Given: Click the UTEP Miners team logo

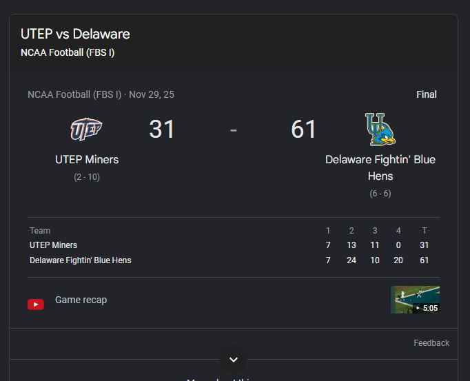Looking at the screenshot, I should (86, 130).
